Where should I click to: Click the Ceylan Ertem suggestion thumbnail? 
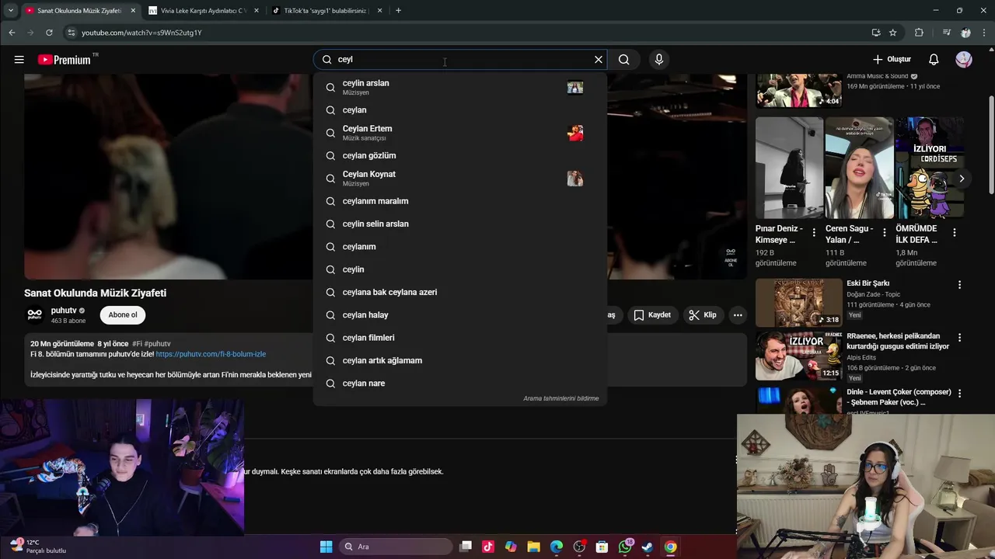(575, 133)
